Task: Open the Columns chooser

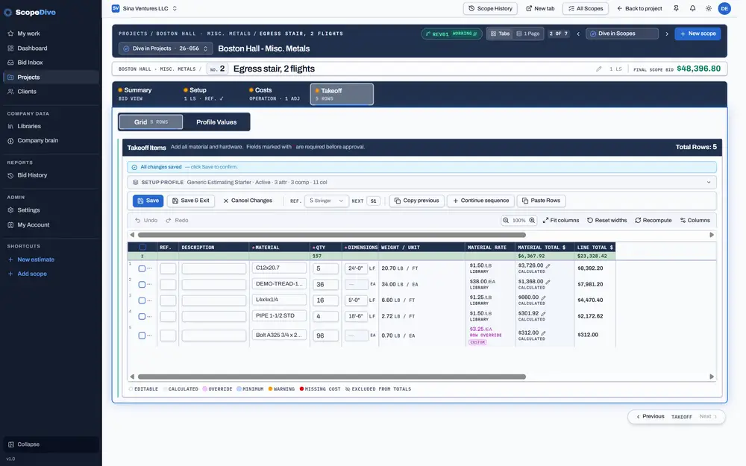Action: (695, 220)
